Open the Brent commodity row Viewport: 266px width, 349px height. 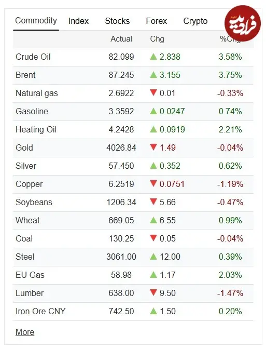coord(133,75)
